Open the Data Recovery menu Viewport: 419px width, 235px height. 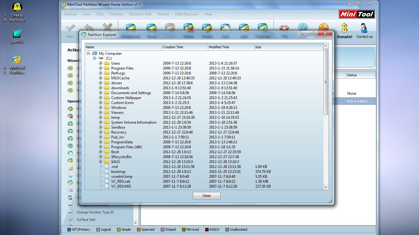point(186,14)
